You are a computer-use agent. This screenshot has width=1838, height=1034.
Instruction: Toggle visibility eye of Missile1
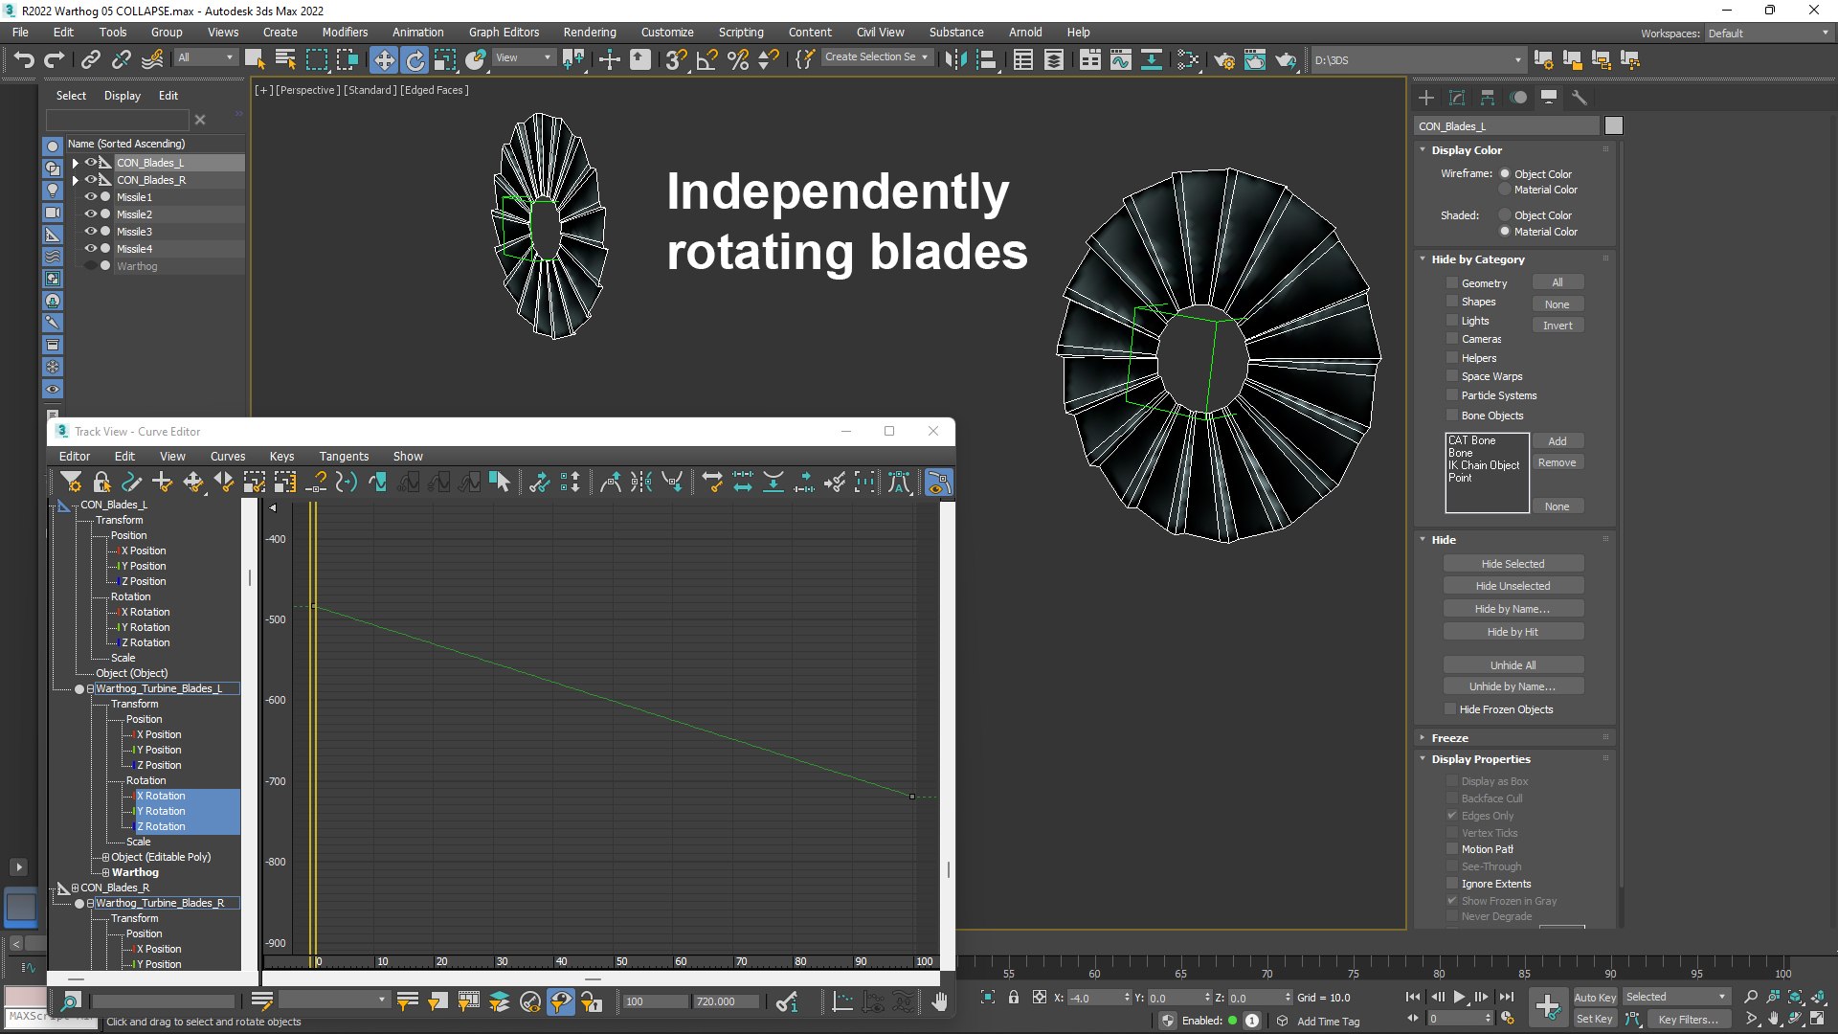91,197
